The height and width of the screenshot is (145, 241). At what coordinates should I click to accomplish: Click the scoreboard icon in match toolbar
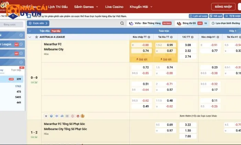click(x=67, y=116)
